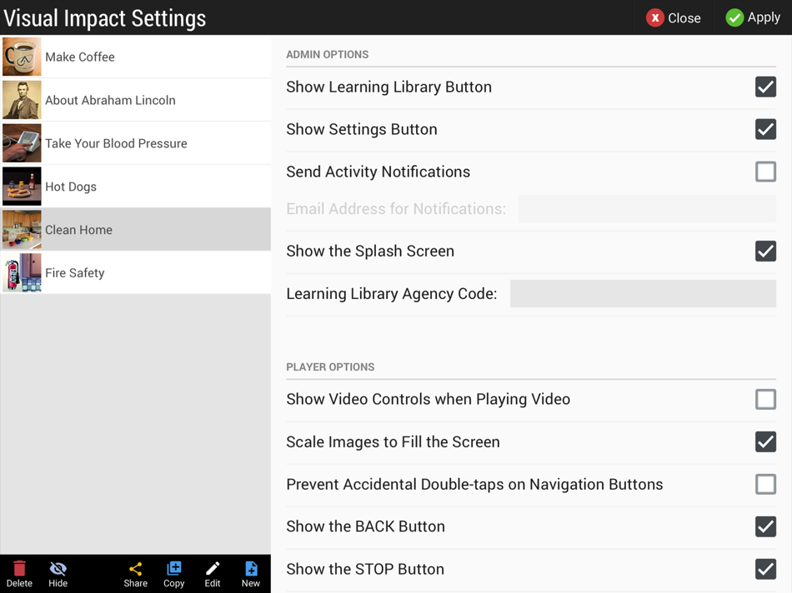
Task: Uncheck Show the BACK Button
Action: point(765,526)
